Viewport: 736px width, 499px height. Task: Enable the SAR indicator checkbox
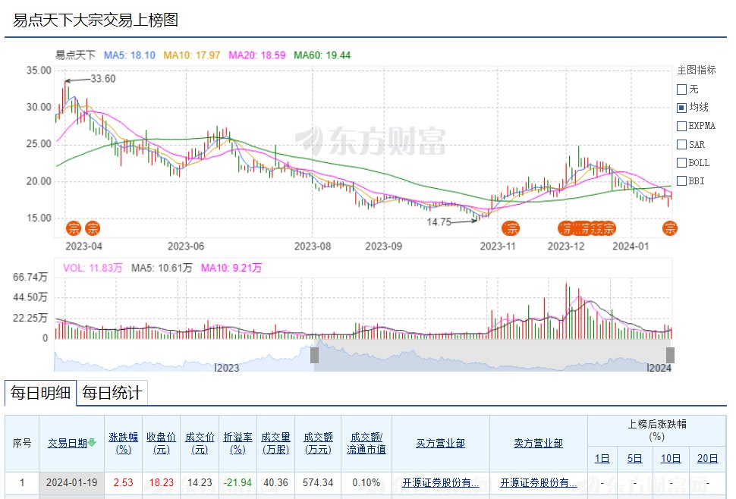tap(681, 144)
